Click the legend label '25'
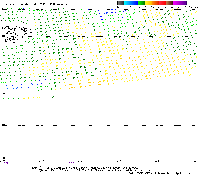The height and width of the screenshot is (175, 199). [152, 7]
